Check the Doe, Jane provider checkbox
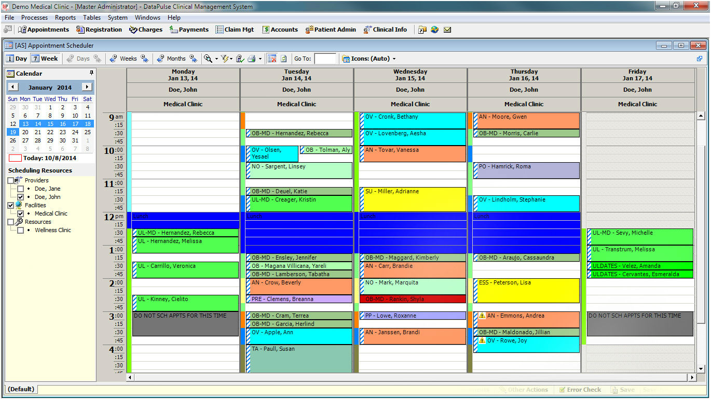Viewport: 711px width, 400px height. coord(20,189)
